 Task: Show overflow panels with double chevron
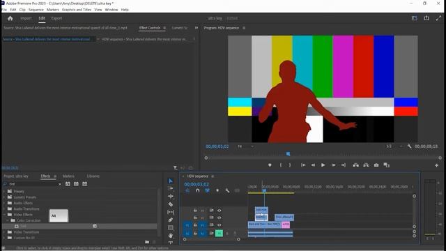tap(197, 28)
